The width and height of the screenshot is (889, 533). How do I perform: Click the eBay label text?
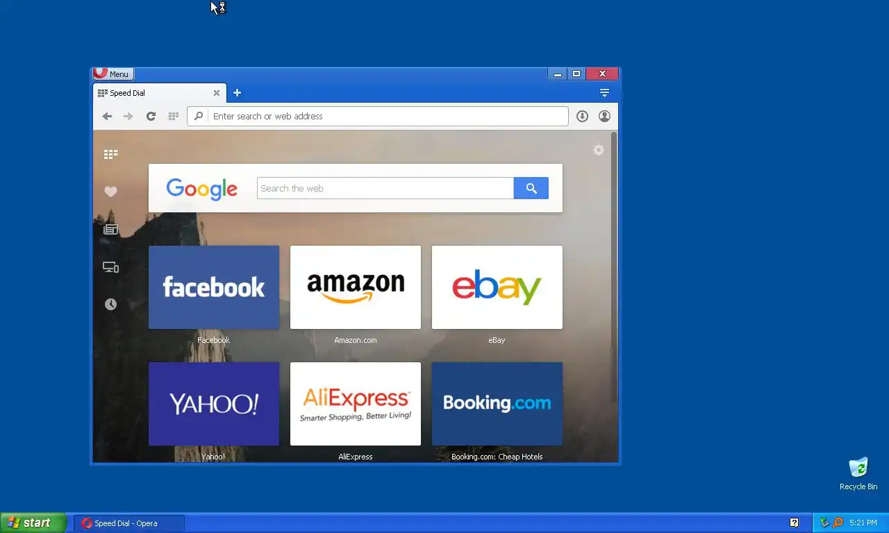[x=497, y=340]
